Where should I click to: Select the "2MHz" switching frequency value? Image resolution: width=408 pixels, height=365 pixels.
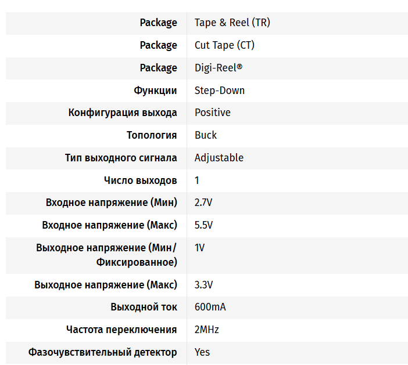[x=207, y=330]
